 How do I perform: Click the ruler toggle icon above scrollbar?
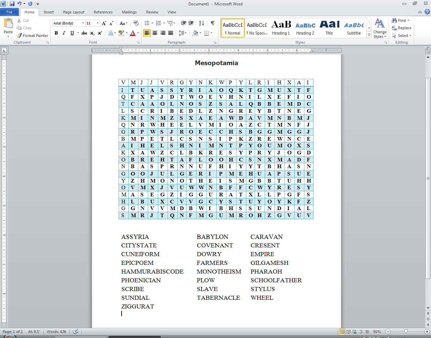[x=428, y=51]
